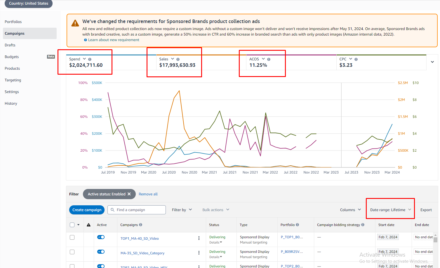The image size is (440, 268).
Task: Tick the checkbox for MA-35_SD_Video_Category row
Action: pyautogui.click(x=72, y=252)
